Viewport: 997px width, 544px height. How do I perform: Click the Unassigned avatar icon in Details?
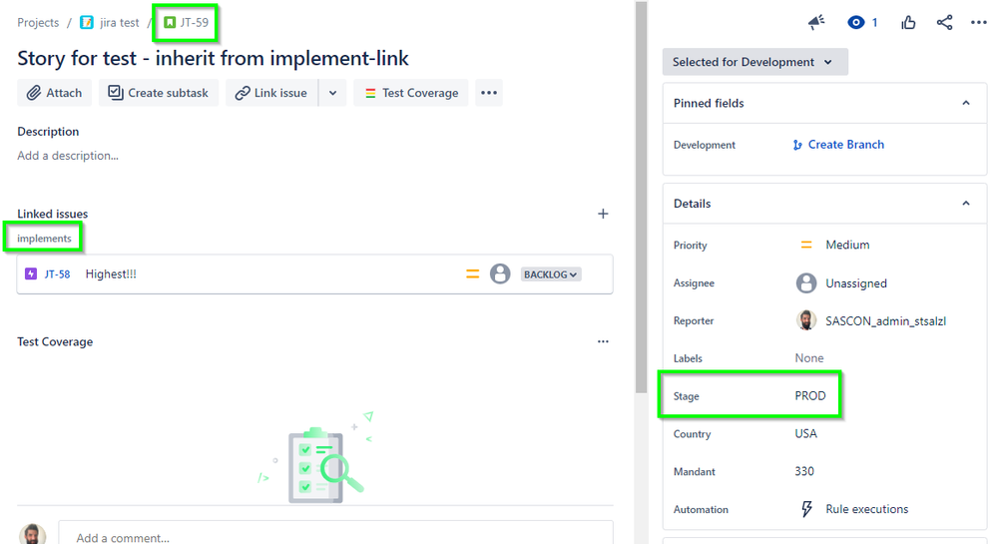click(x=806, y=283)
